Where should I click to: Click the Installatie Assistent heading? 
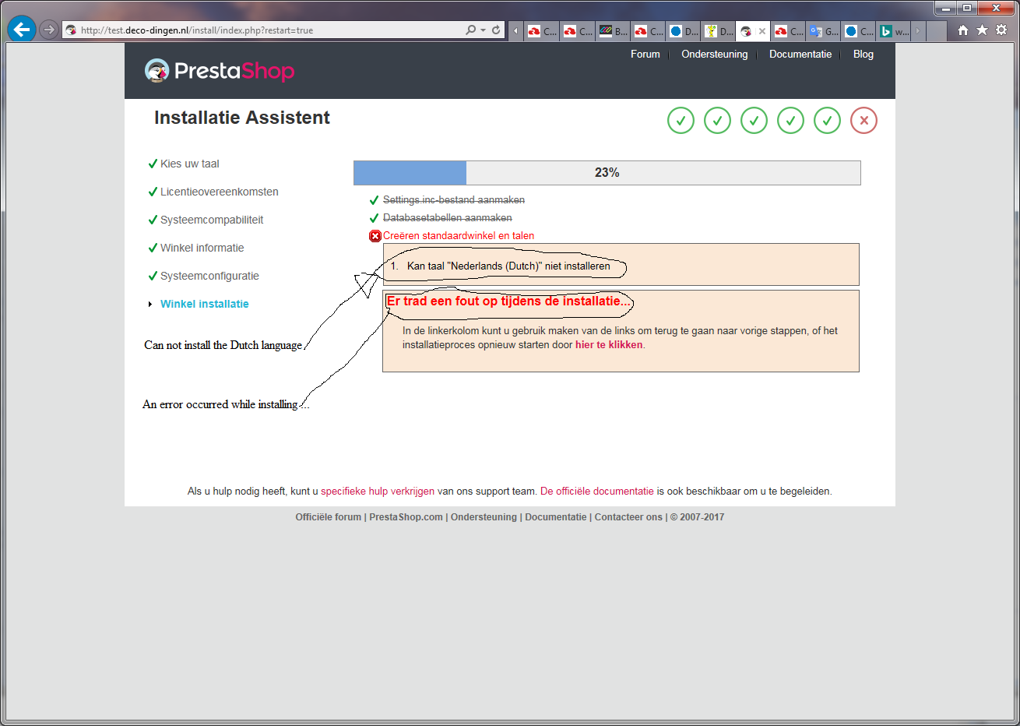click(242, 118)
